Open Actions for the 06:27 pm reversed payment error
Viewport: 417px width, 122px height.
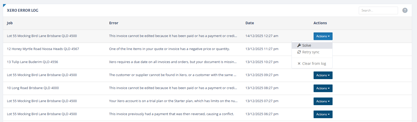[x=323, y=114]
